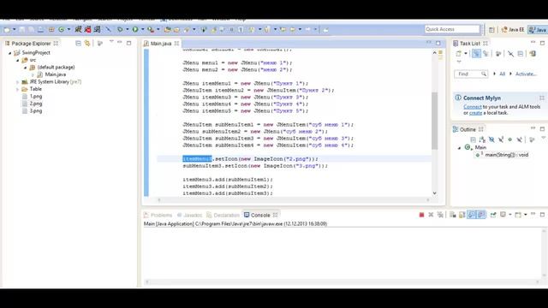Click Remove All Terminated Launches icon in Console
The height and width of the screenshot is (308, 548).
[x=440, y=215]
